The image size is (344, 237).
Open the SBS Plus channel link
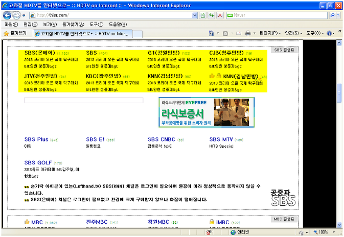coord(36,139)
